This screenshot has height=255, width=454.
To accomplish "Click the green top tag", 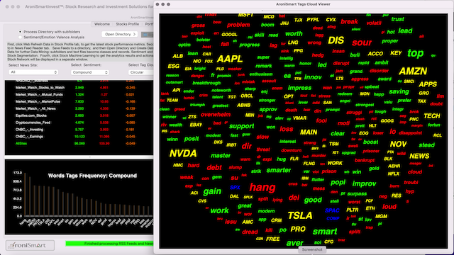I will click(416, 53).
